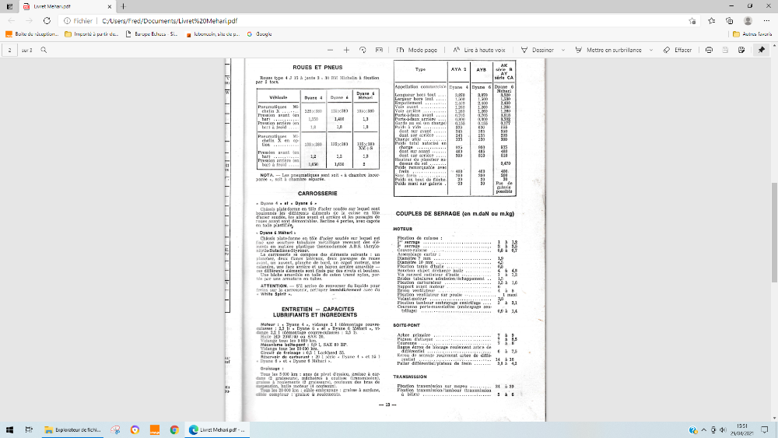This screenshot has width=778, height=438.
Task: Open the Collections panel
Action: pos(730,21)
